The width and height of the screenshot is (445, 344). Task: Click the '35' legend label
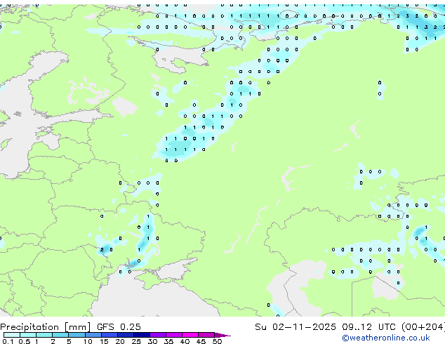[x=168, y=341]
